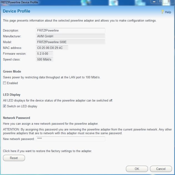Image resolution: width=175 pixels, height=175 pixels.
Task: Click the Speed class: label
Action: (12, 59)
